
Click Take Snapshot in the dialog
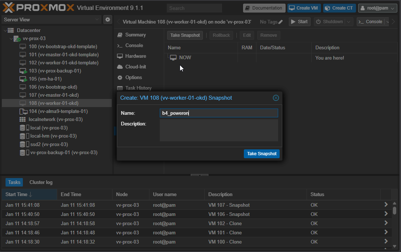tap(262, 154)
